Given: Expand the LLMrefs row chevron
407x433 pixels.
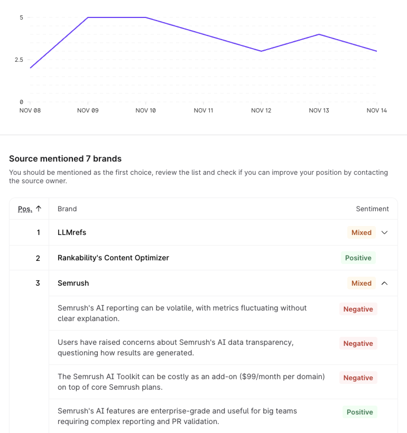Looking at the screenshot, I should point(385,233).
